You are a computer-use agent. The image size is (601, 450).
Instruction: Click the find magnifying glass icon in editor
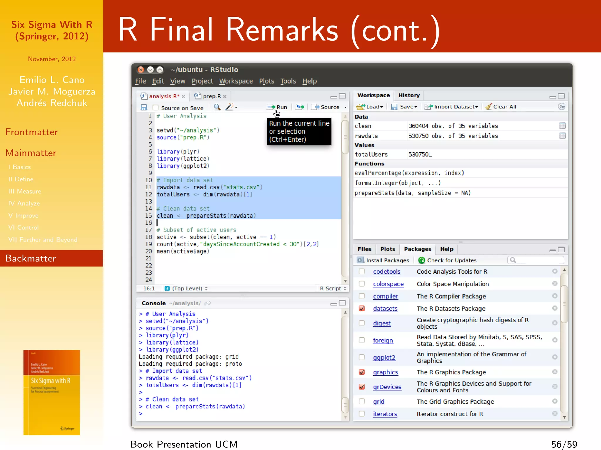(x=217, y=107)
